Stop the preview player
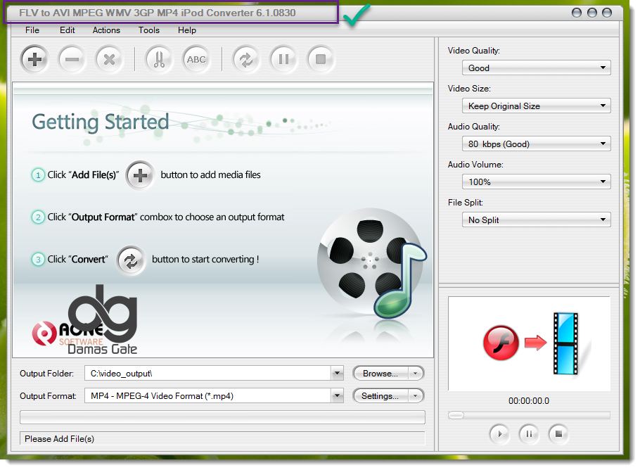640x470 pixels. (559, 433)
